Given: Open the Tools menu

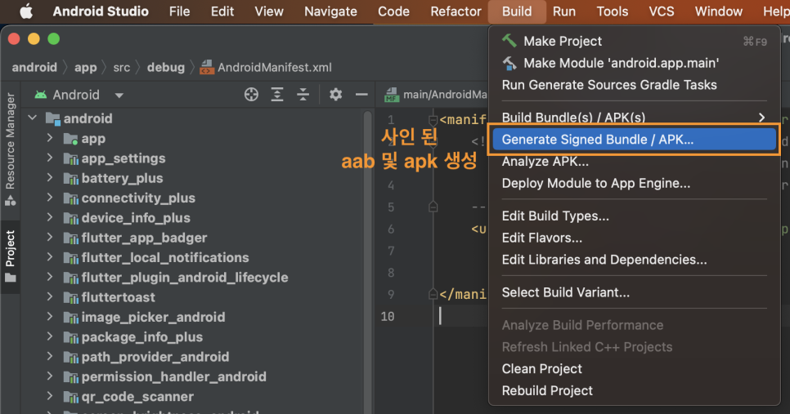Looking at the screenshot, I should click(613, 11).
